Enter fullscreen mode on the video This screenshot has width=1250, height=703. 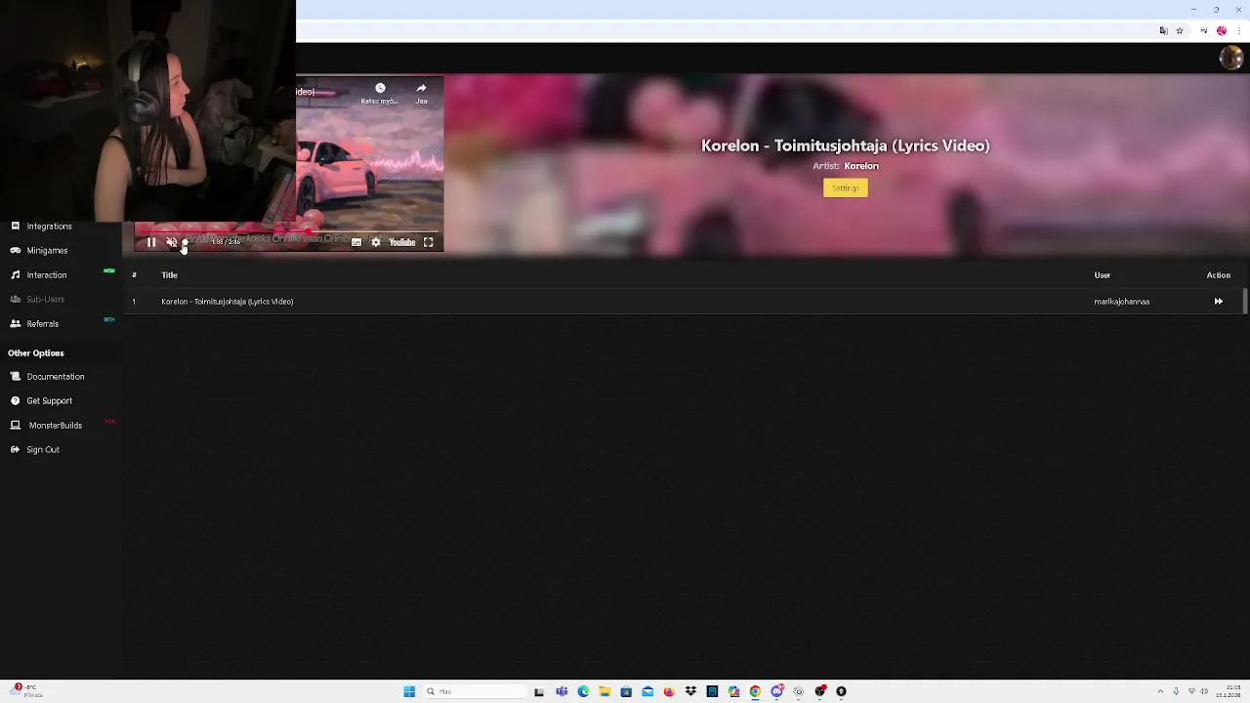point(428,242)
